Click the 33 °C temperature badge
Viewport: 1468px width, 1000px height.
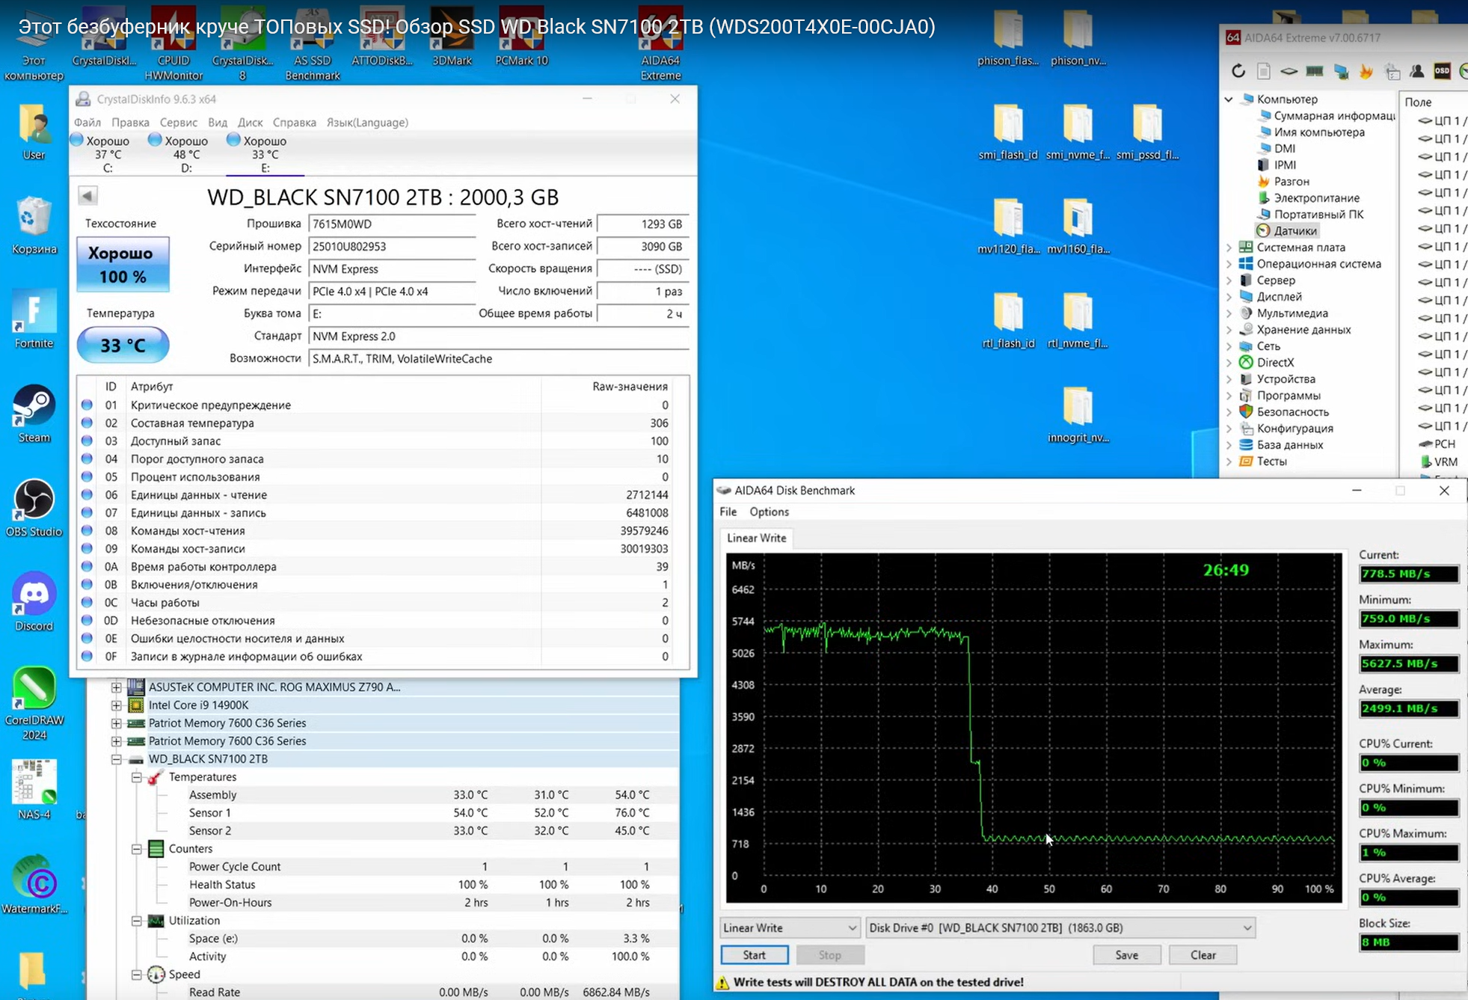(123, 345)
